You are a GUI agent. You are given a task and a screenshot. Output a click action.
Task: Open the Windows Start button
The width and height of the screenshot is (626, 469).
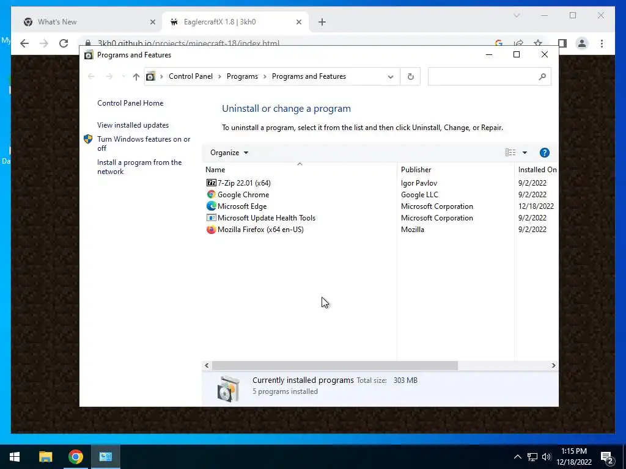(15, 457)
